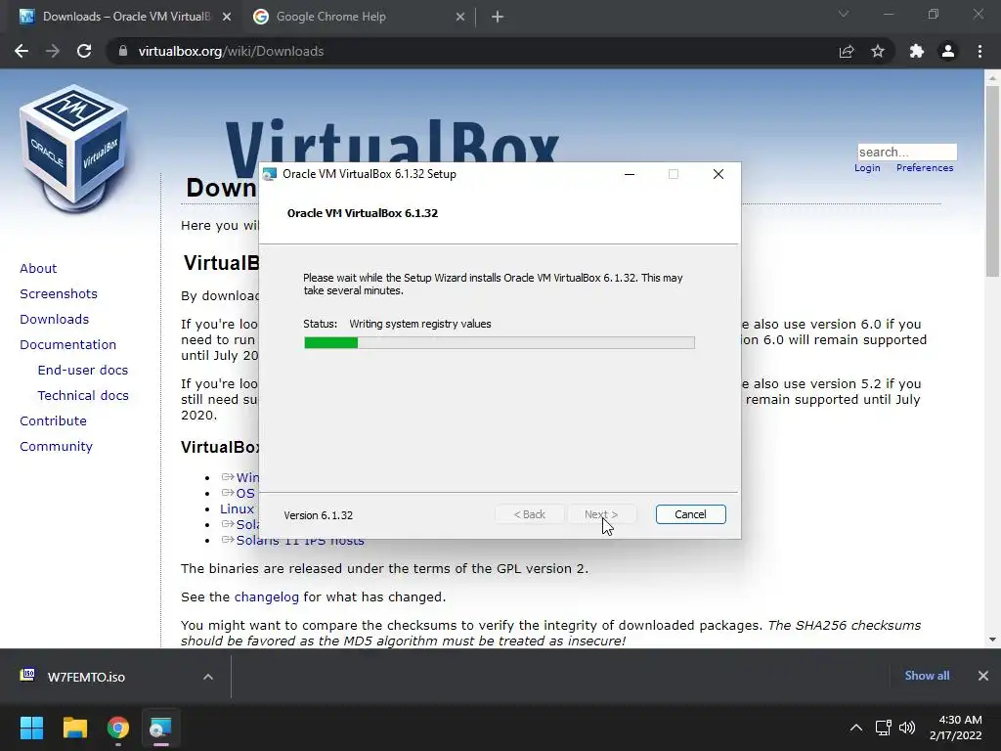The image size is (1001, 751).
Task: Click the taskbar clock and date
Action: click(955, 728)
